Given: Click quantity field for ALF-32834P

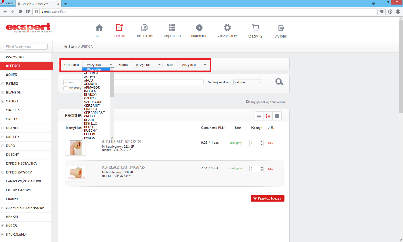Looking at the screenshot, I should (254, 169).
